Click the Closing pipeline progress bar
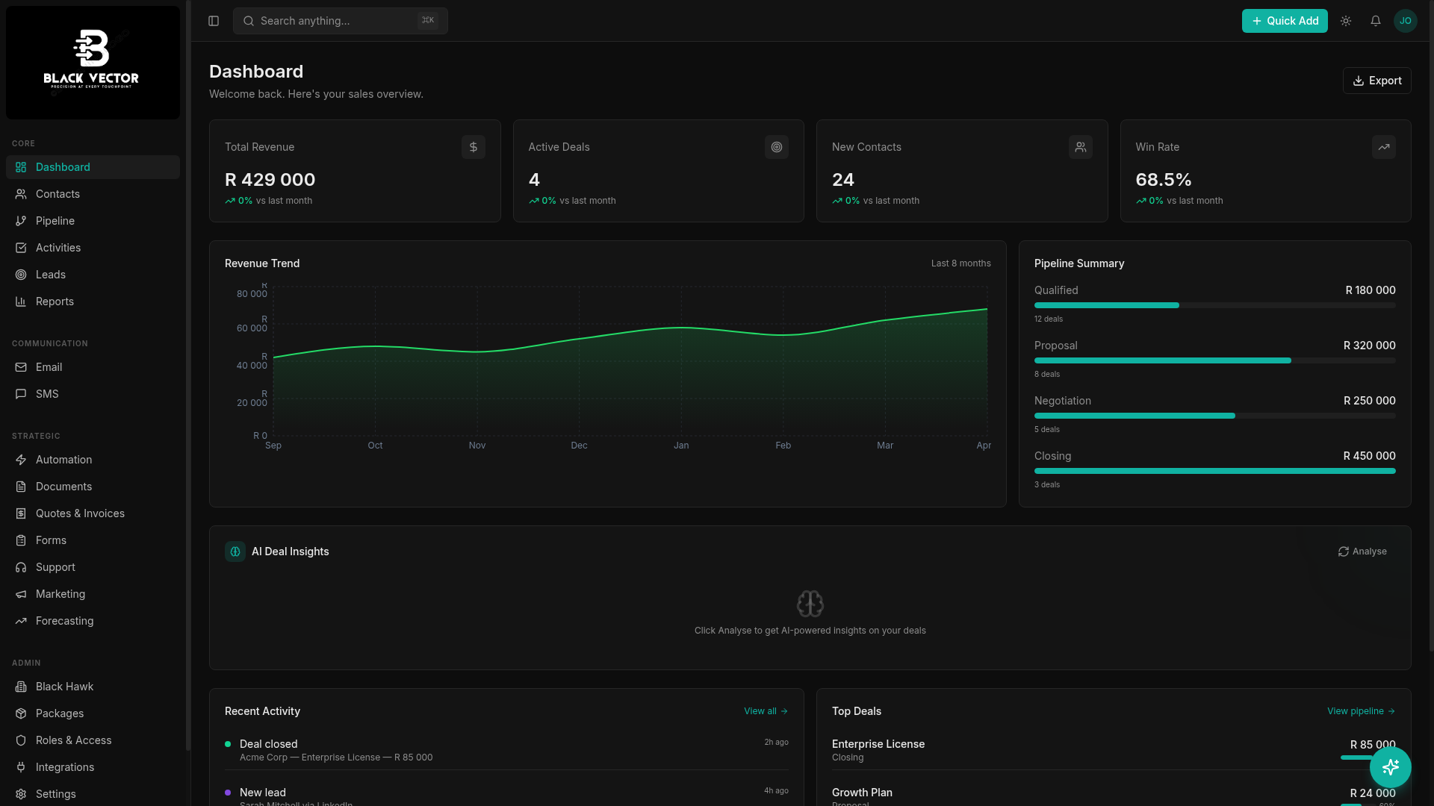Viewport: 1434px width, 806px height. tap(1215, 471)
